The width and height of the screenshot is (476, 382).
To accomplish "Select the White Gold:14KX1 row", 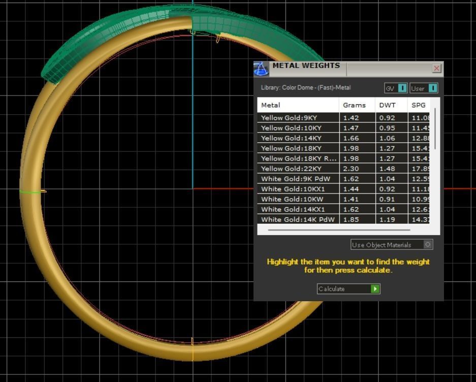I will 343,209.
